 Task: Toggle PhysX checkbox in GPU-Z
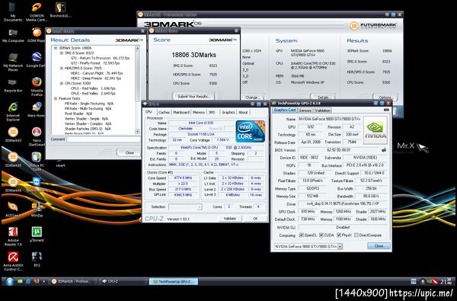coord(339,235)
